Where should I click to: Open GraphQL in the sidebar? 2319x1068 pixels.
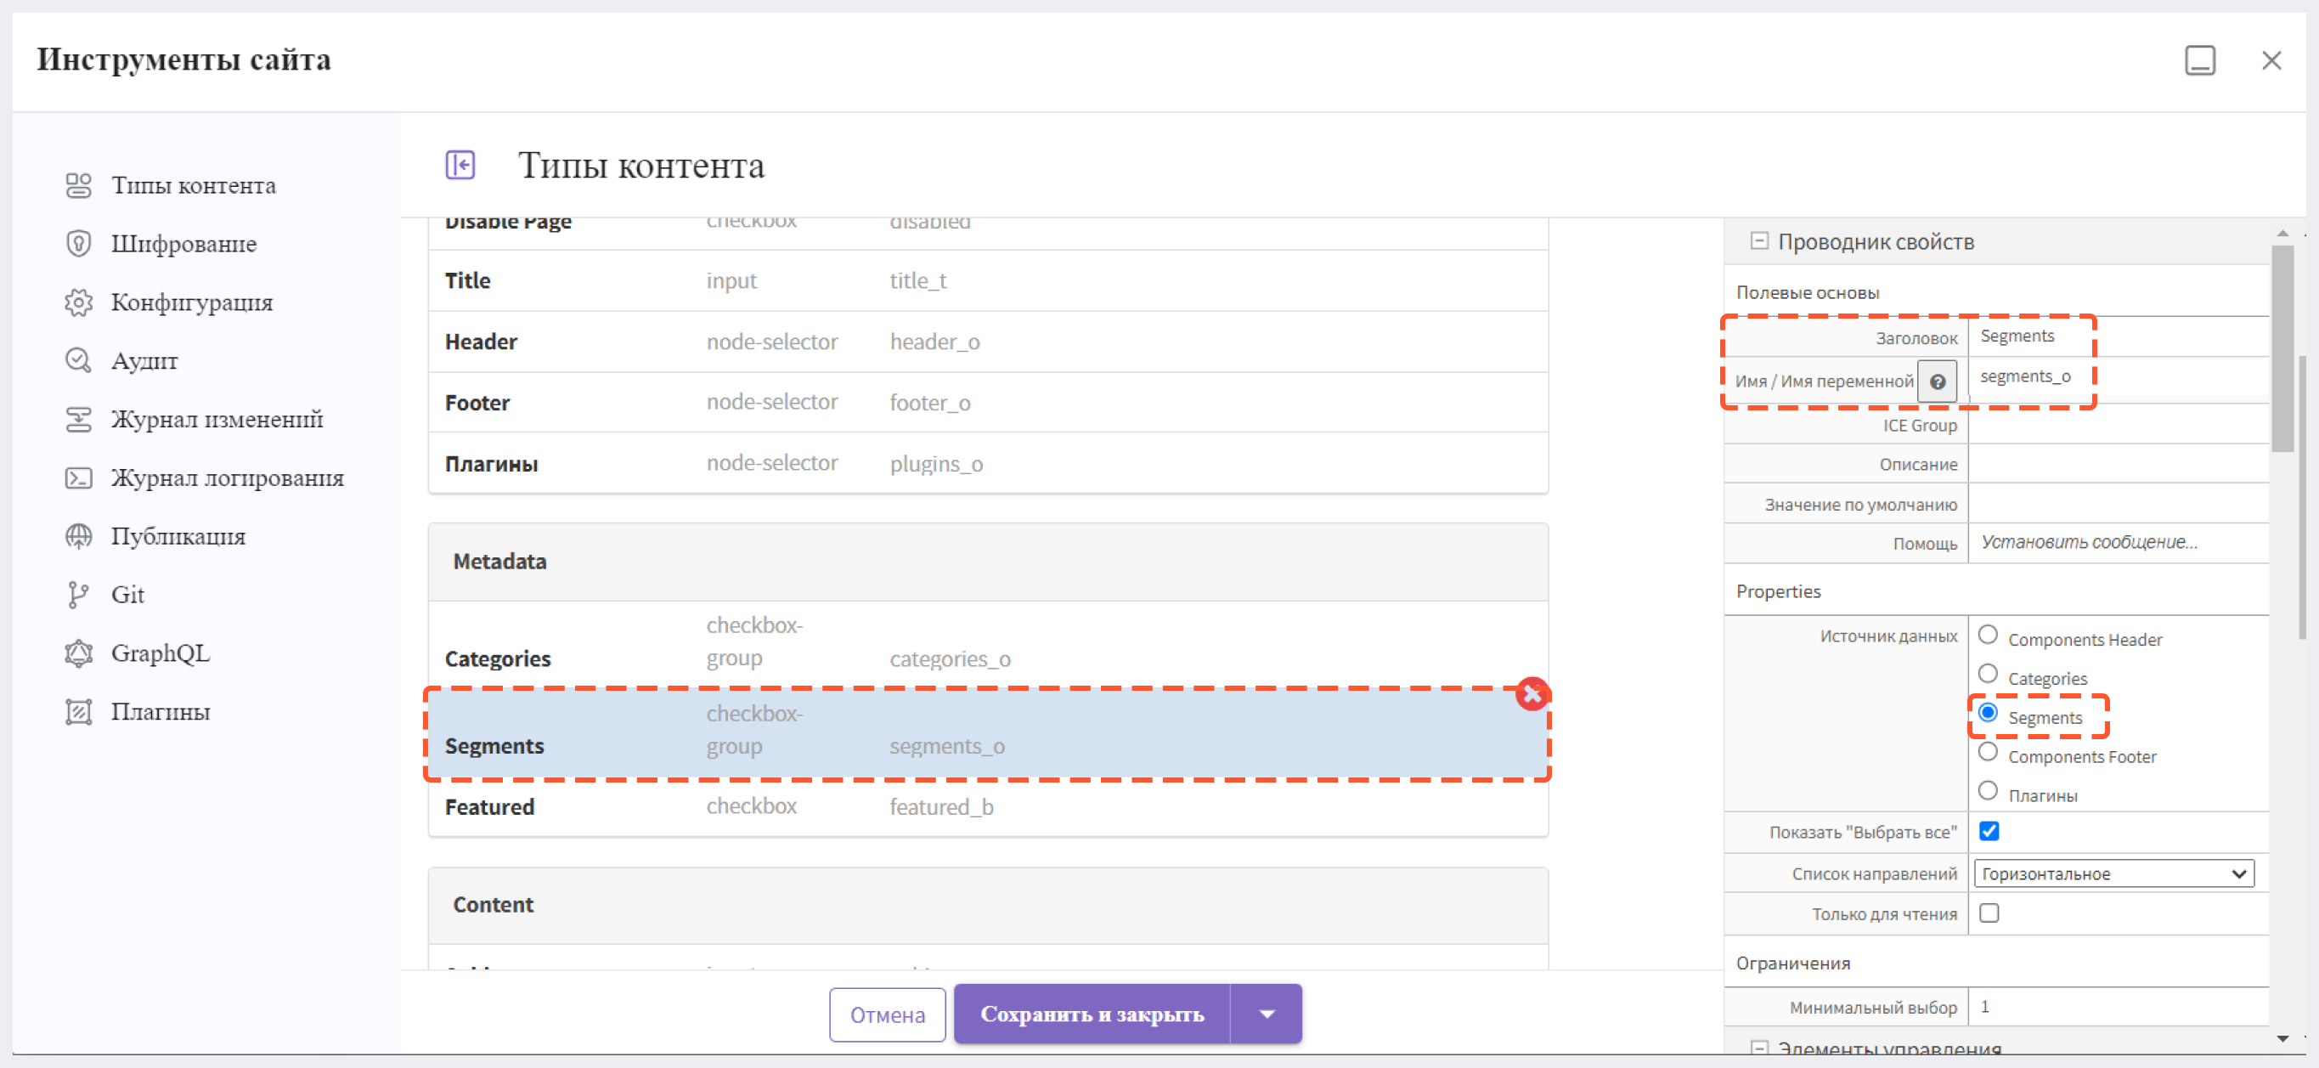[x=161, y=653]
